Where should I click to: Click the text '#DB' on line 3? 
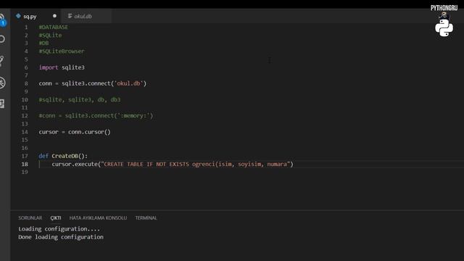pos(43,43)
